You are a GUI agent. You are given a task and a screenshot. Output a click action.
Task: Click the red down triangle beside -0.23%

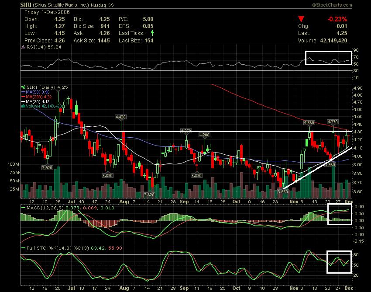301,19
